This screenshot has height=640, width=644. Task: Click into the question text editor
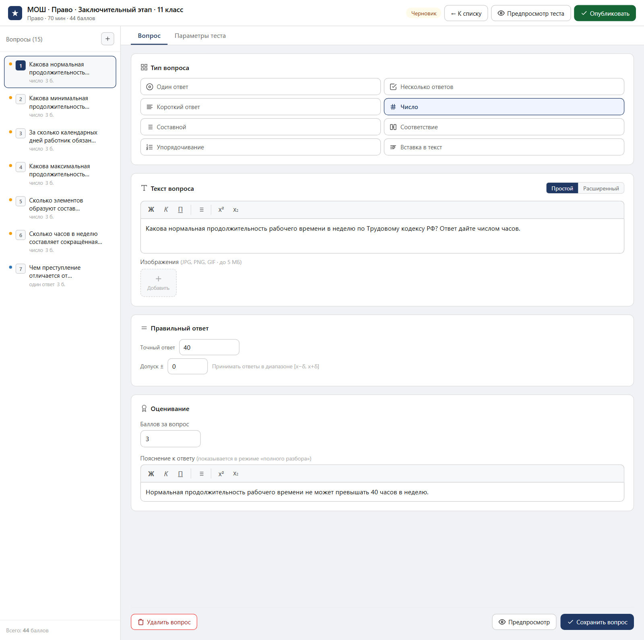coord(382,236)
